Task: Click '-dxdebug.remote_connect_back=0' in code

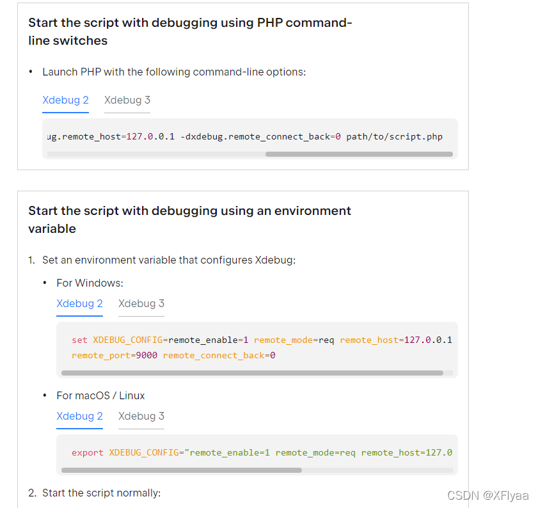Action: [x=260, y=137]
